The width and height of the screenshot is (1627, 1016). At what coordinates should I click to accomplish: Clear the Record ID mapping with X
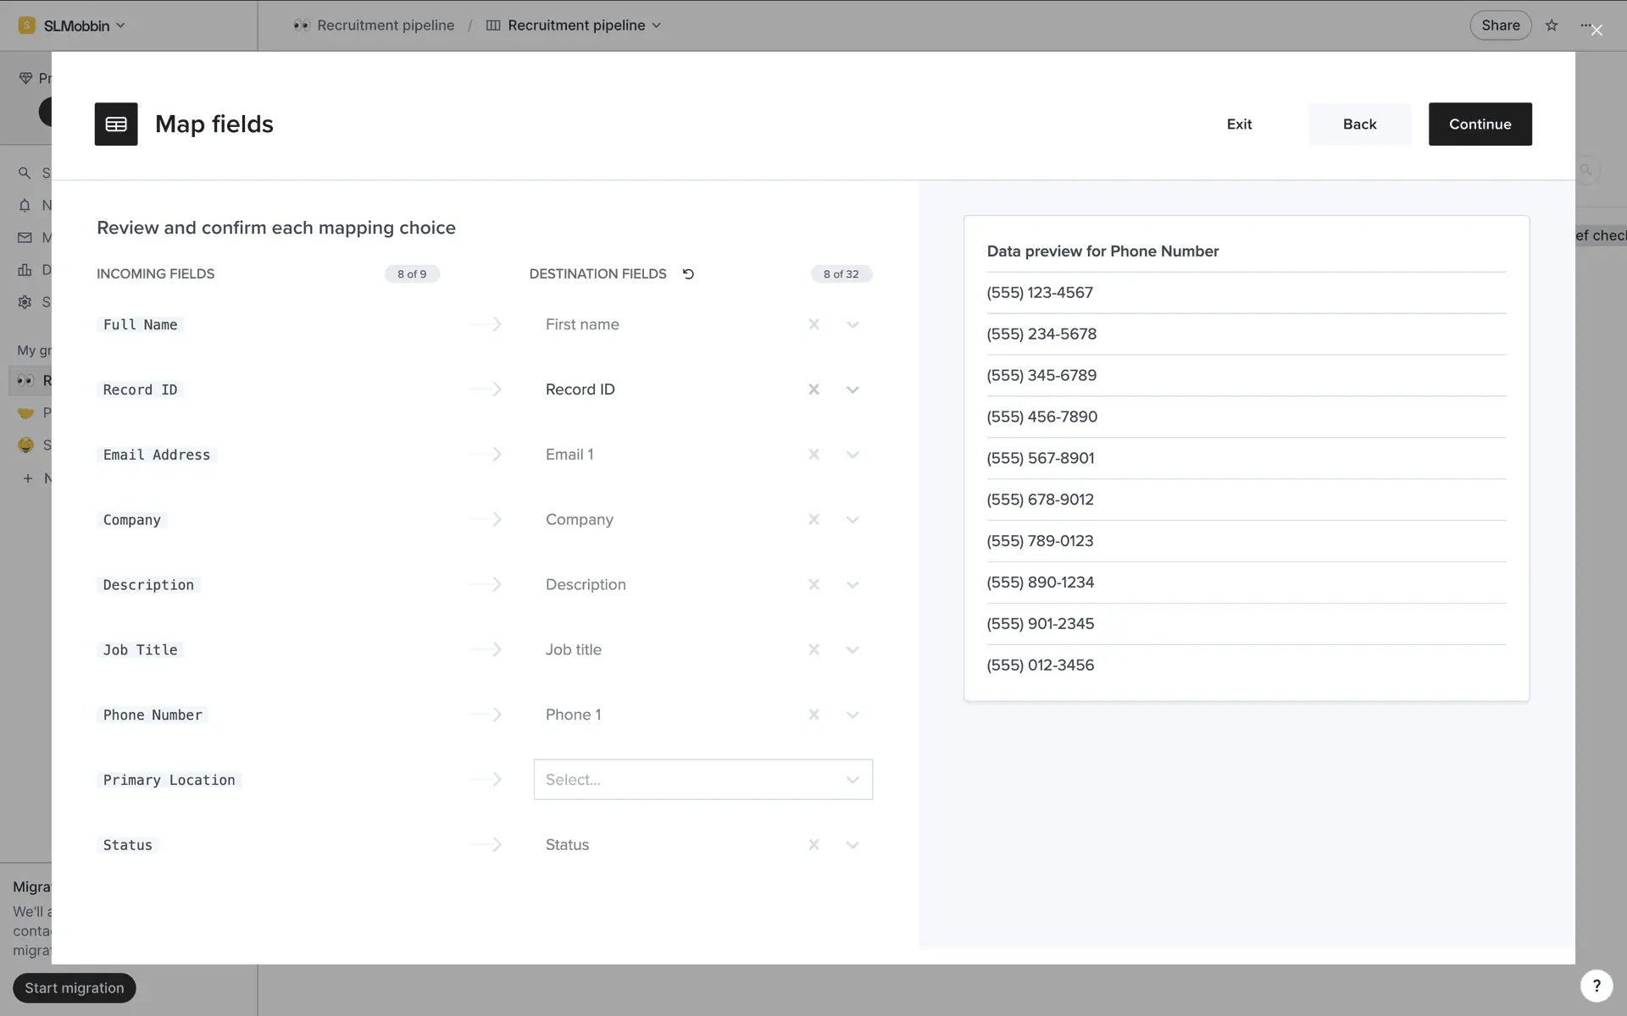(813, 389)
